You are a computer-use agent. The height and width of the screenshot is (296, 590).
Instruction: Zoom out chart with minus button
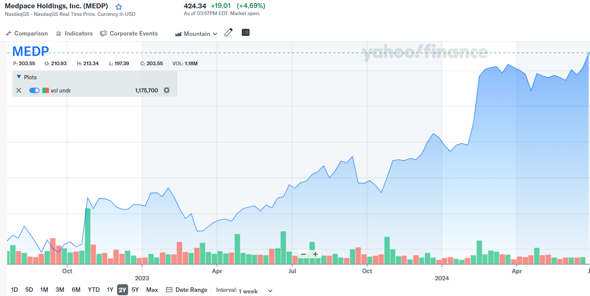pyautogui.click(x=303, y=254)
